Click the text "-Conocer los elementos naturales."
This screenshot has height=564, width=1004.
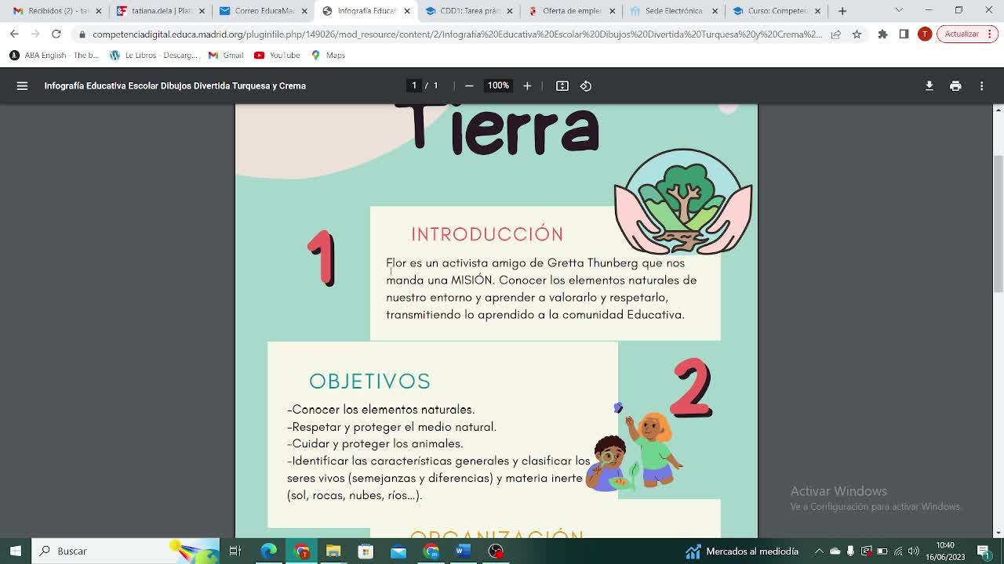coord(381,410)
